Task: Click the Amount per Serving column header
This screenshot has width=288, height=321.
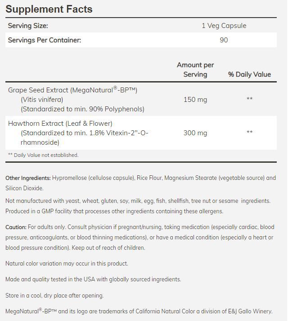Action: tap(195, 70)
